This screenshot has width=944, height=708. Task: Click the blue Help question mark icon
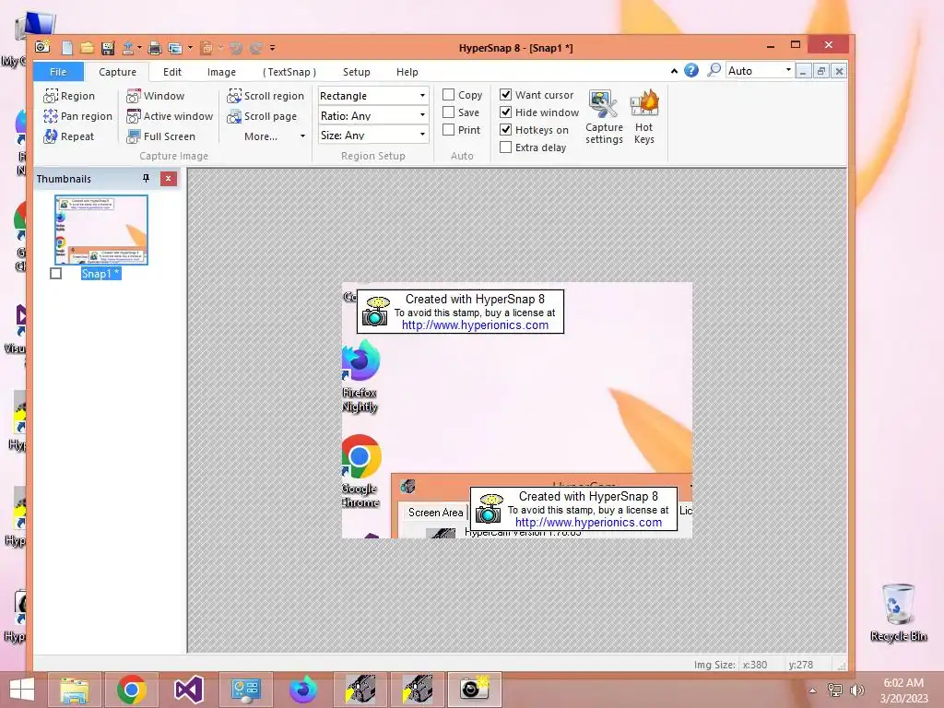(x=691, y=70)
